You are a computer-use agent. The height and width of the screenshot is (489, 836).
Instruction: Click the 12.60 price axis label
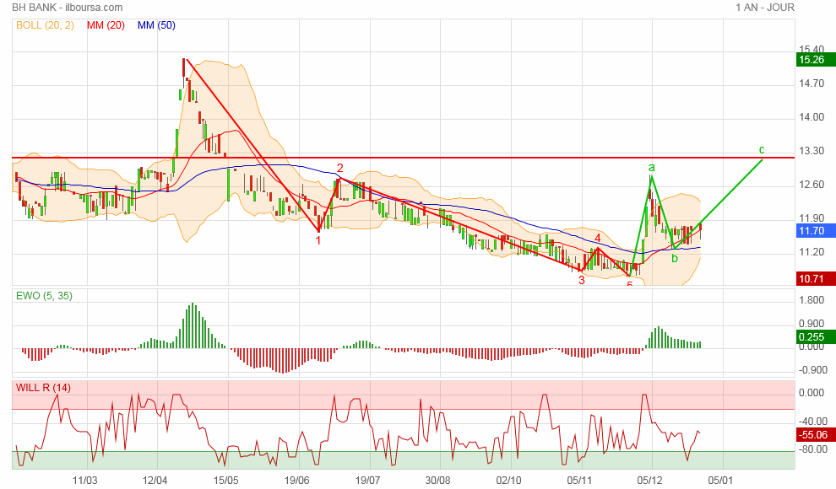(x=812, y=184)
